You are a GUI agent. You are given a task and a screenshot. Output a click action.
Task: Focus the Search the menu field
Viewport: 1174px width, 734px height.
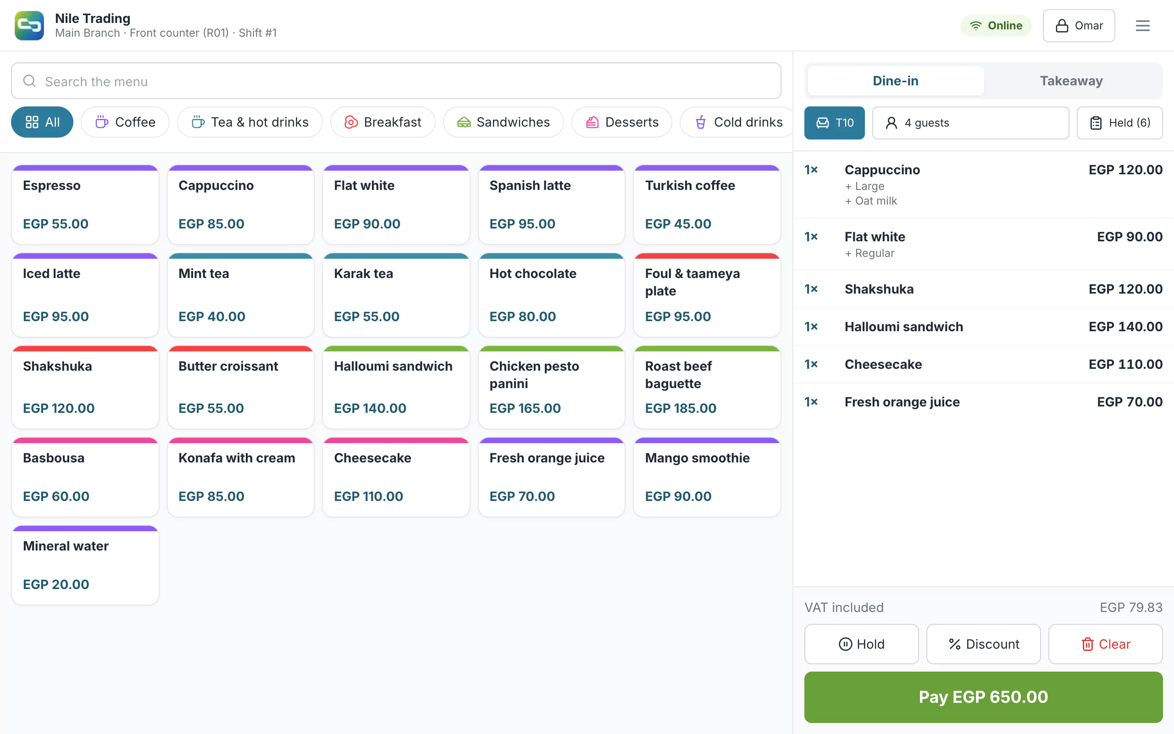pyautogui.click(x=396, y=81)
